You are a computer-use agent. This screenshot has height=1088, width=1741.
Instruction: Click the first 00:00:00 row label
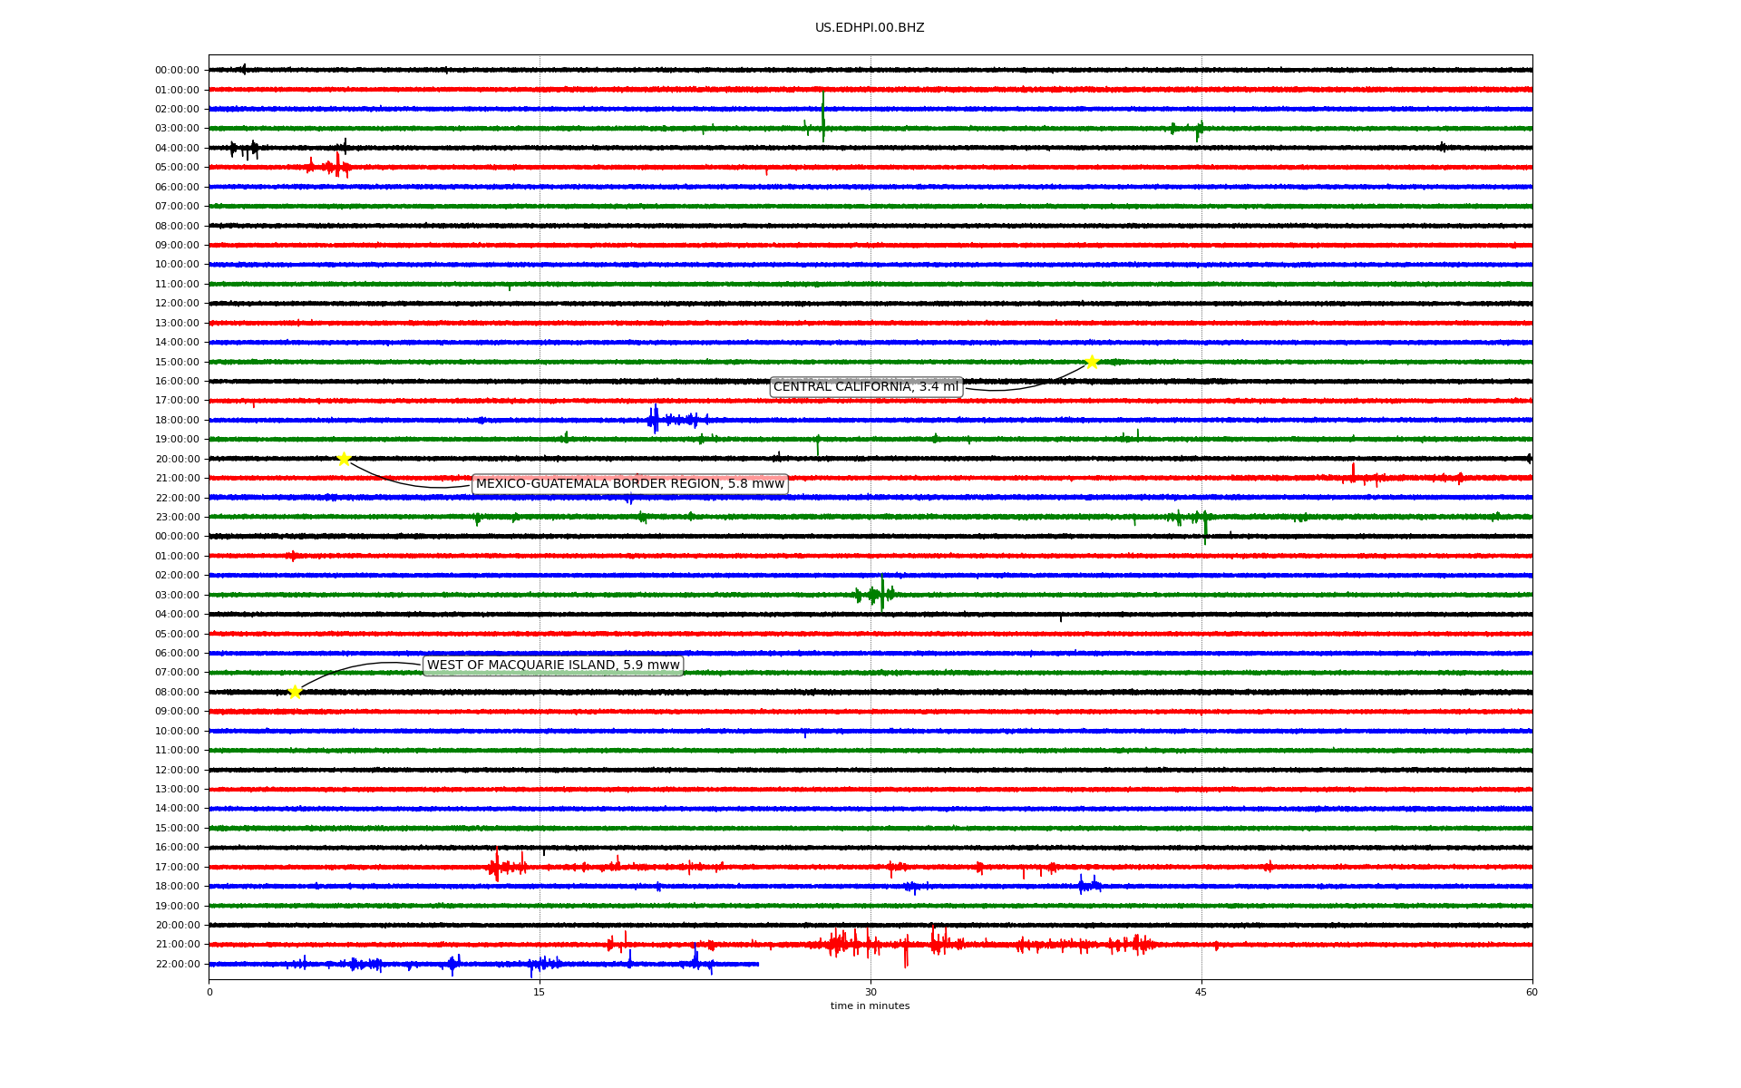tap(177, 71)
